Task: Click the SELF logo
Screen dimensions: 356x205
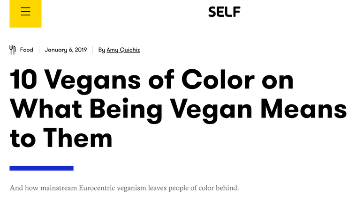Action: (224, 12)
